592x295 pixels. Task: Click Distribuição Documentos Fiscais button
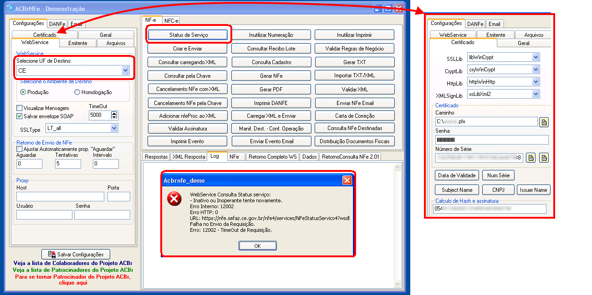point(355,141)
